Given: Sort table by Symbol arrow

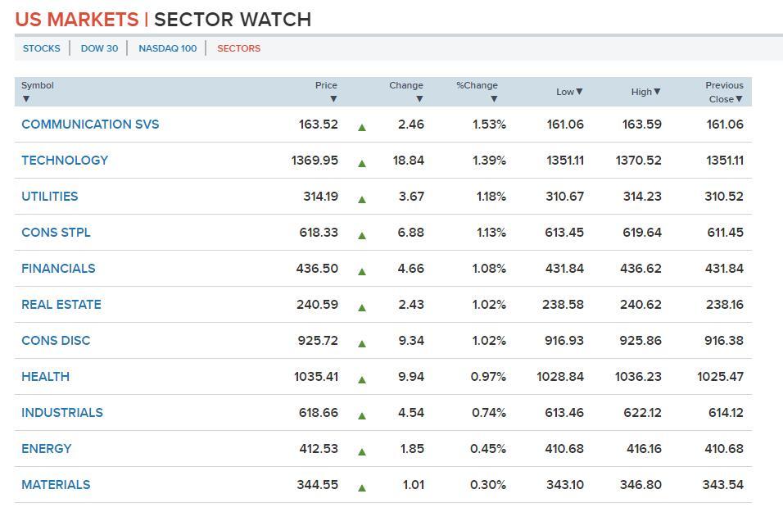Looking at the screenshot, I should [26, 99].
